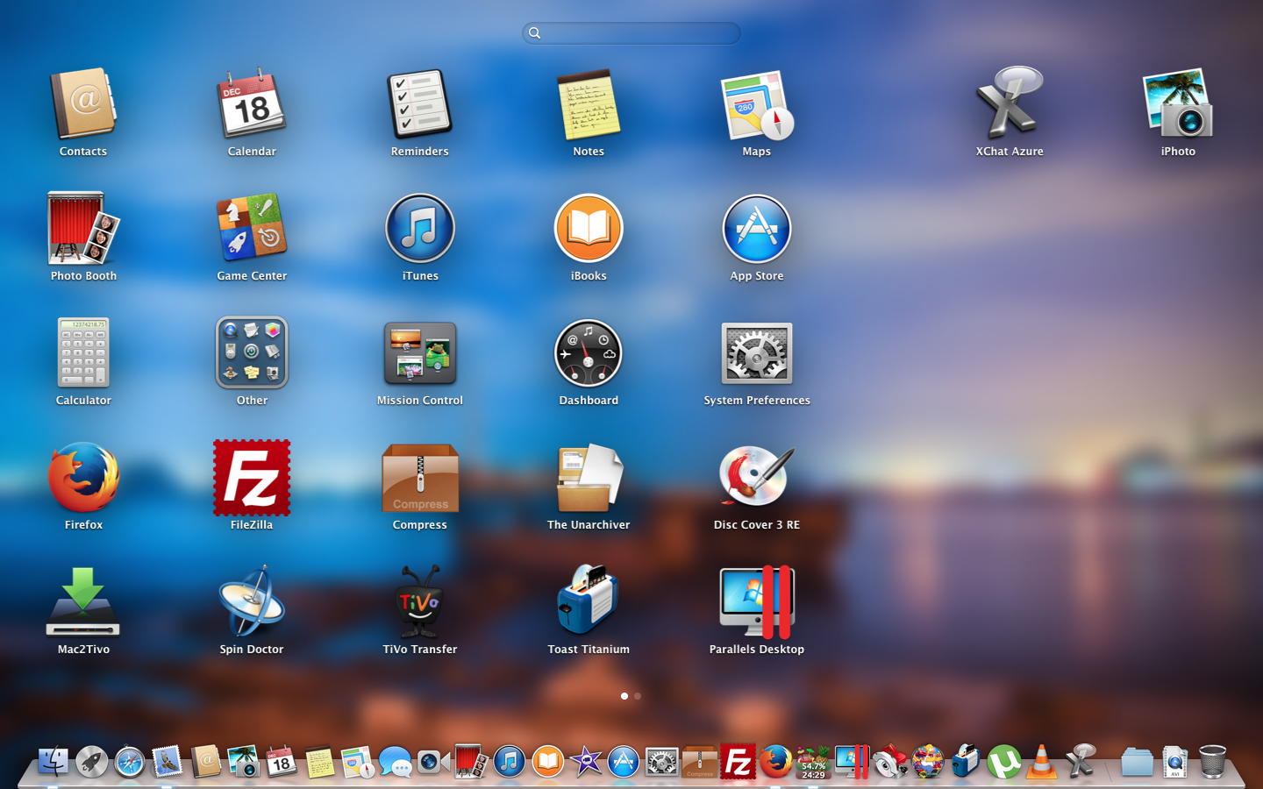Launch Maps from the Launchpad grid
Viewport: 1263px width, 789px height.
pyautogui.click(x=757, y=104)
